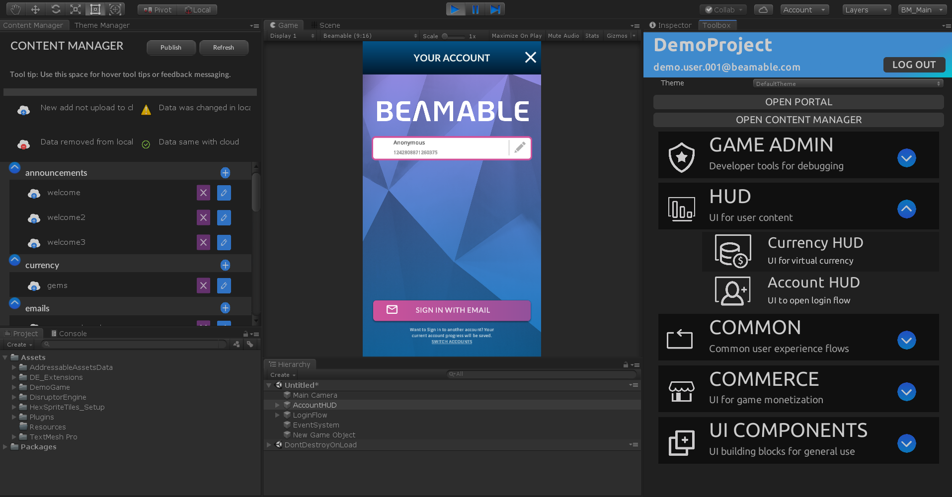
Task: Click the Account HUD icon
Action: point(733,291)
